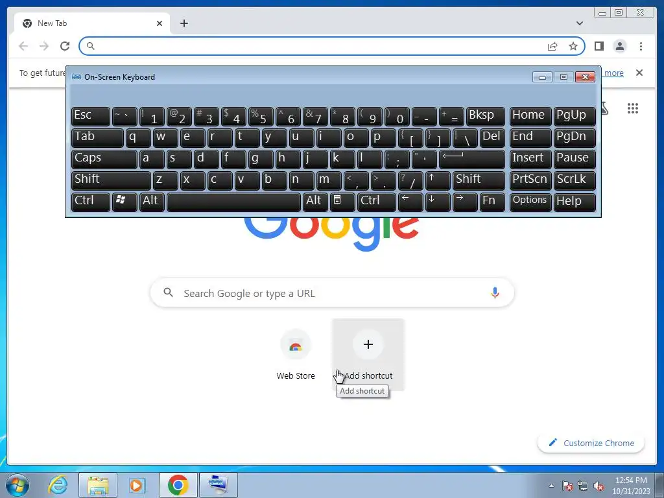The height and width of the screenshot is (498, 664).
Task: Bookmark this tab with star icon
Action: click(573, 46)
